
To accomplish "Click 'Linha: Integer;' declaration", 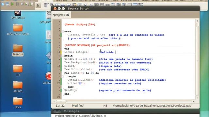I will click(x=76, y=52).
